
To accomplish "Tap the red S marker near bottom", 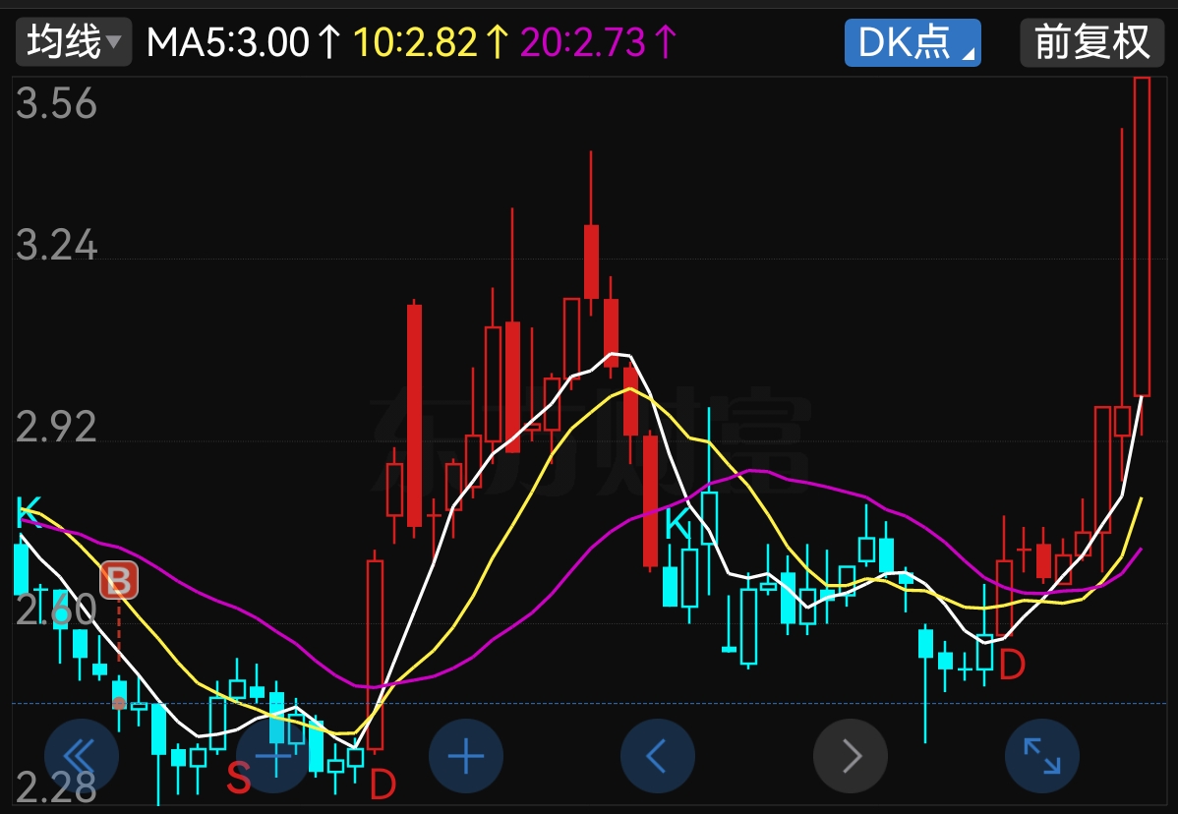I will click(x=239, y=778).
